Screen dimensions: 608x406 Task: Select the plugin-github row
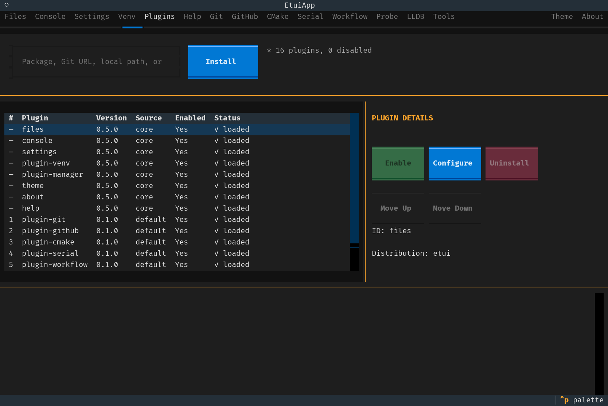point(177,231)
